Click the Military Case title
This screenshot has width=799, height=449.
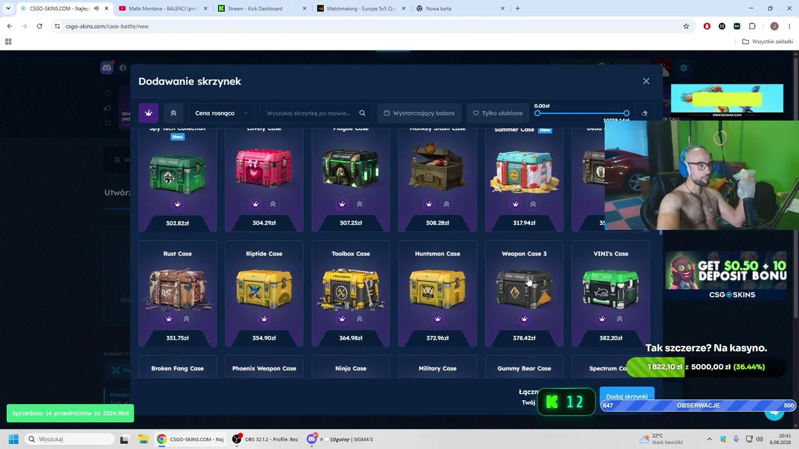click(438, 369)
